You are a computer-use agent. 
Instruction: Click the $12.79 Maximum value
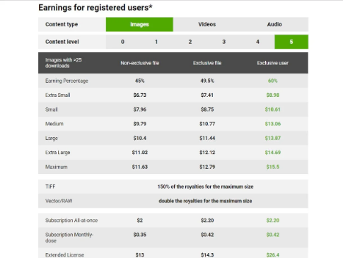click(x=207, y=167)
